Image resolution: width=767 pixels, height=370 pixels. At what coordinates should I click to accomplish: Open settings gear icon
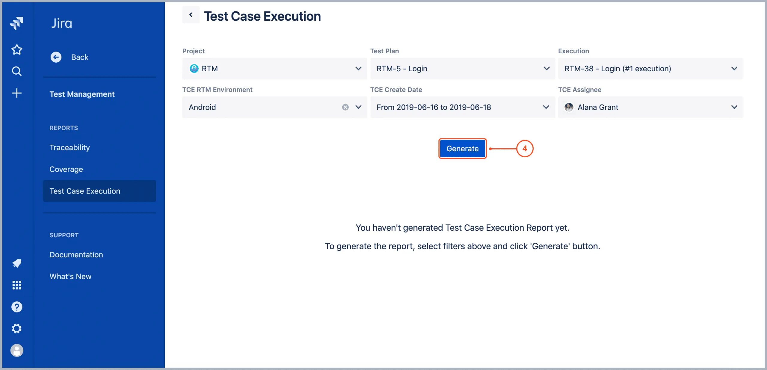17,329
